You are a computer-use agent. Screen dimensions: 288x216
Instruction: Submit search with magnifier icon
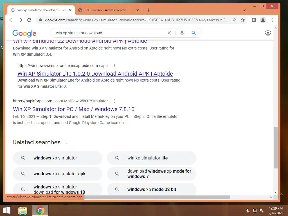point(193,33)
